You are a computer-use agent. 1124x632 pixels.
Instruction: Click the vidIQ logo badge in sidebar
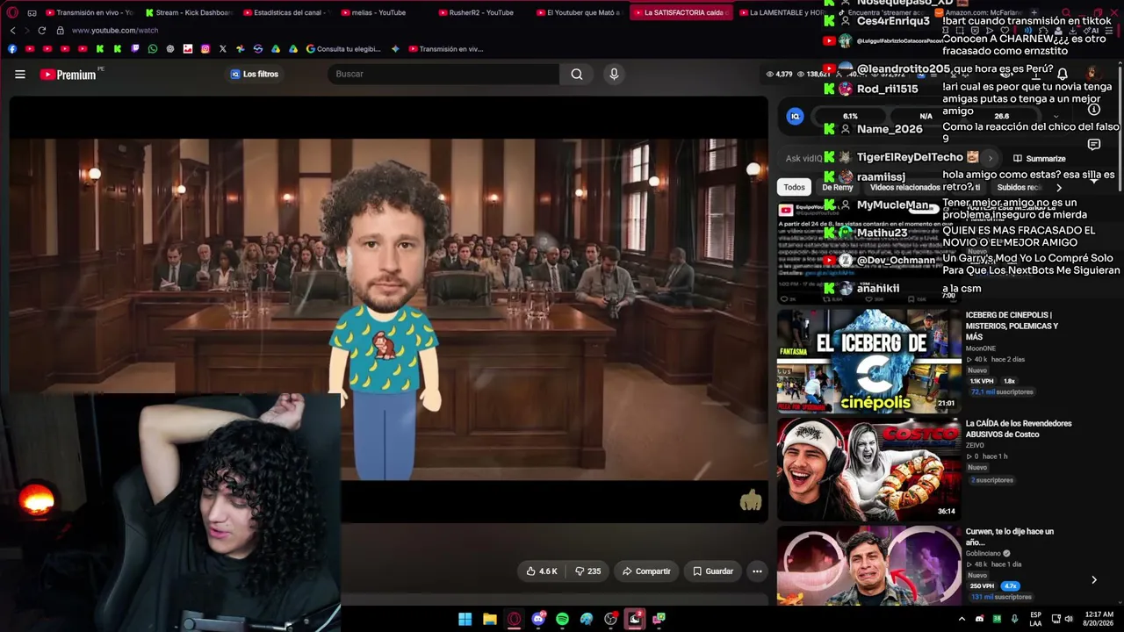[x=795, y=116]
